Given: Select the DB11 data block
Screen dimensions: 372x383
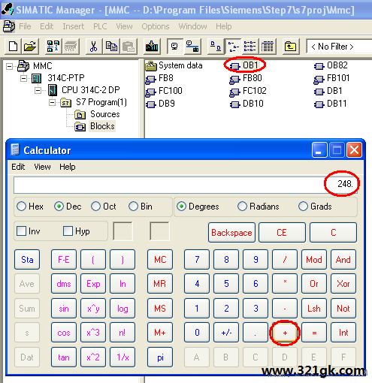Looking at the screenshot, I should 331,104.
